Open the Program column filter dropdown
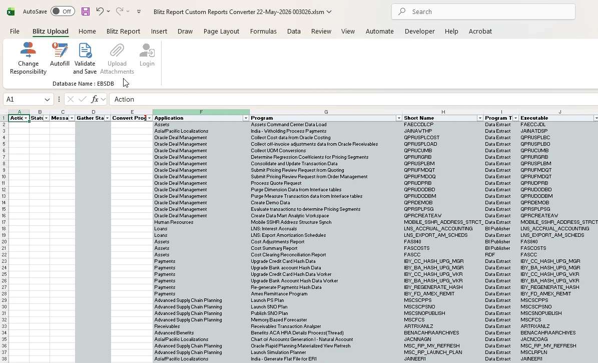This screenshot has width=598, height=363. 399,118
